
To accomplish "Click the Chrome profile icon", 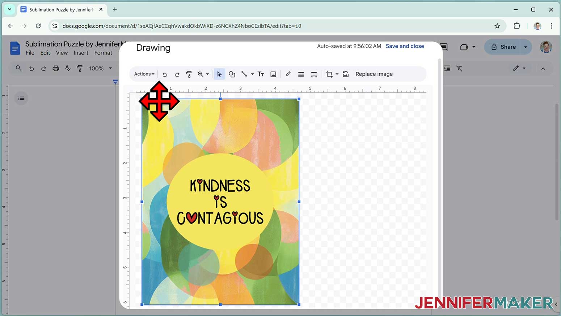I will [x=537, y=26].
